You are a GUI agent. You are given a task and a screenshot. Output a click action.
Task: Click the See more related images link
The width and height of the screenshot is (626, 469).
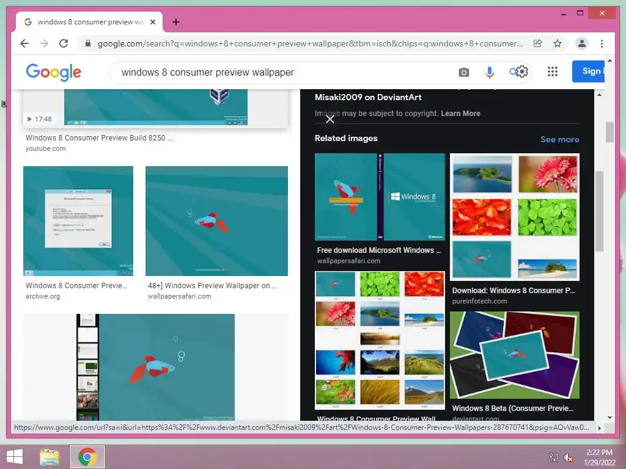(560, 139)
